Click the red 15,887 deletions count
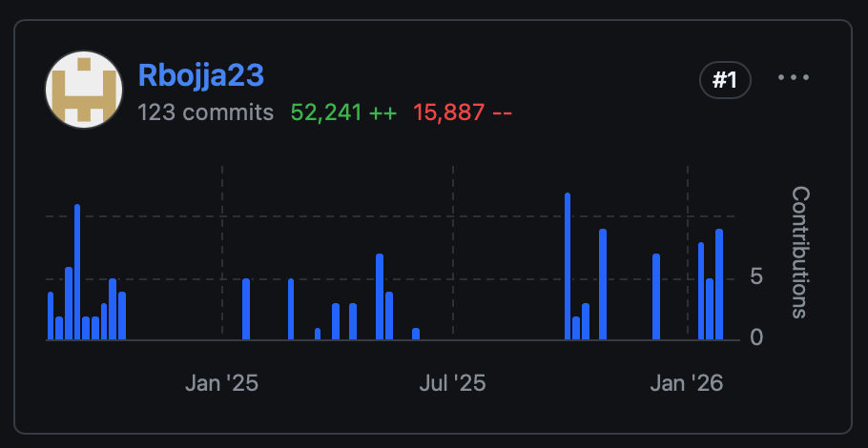The image size is (868, 448). (463, 112)
